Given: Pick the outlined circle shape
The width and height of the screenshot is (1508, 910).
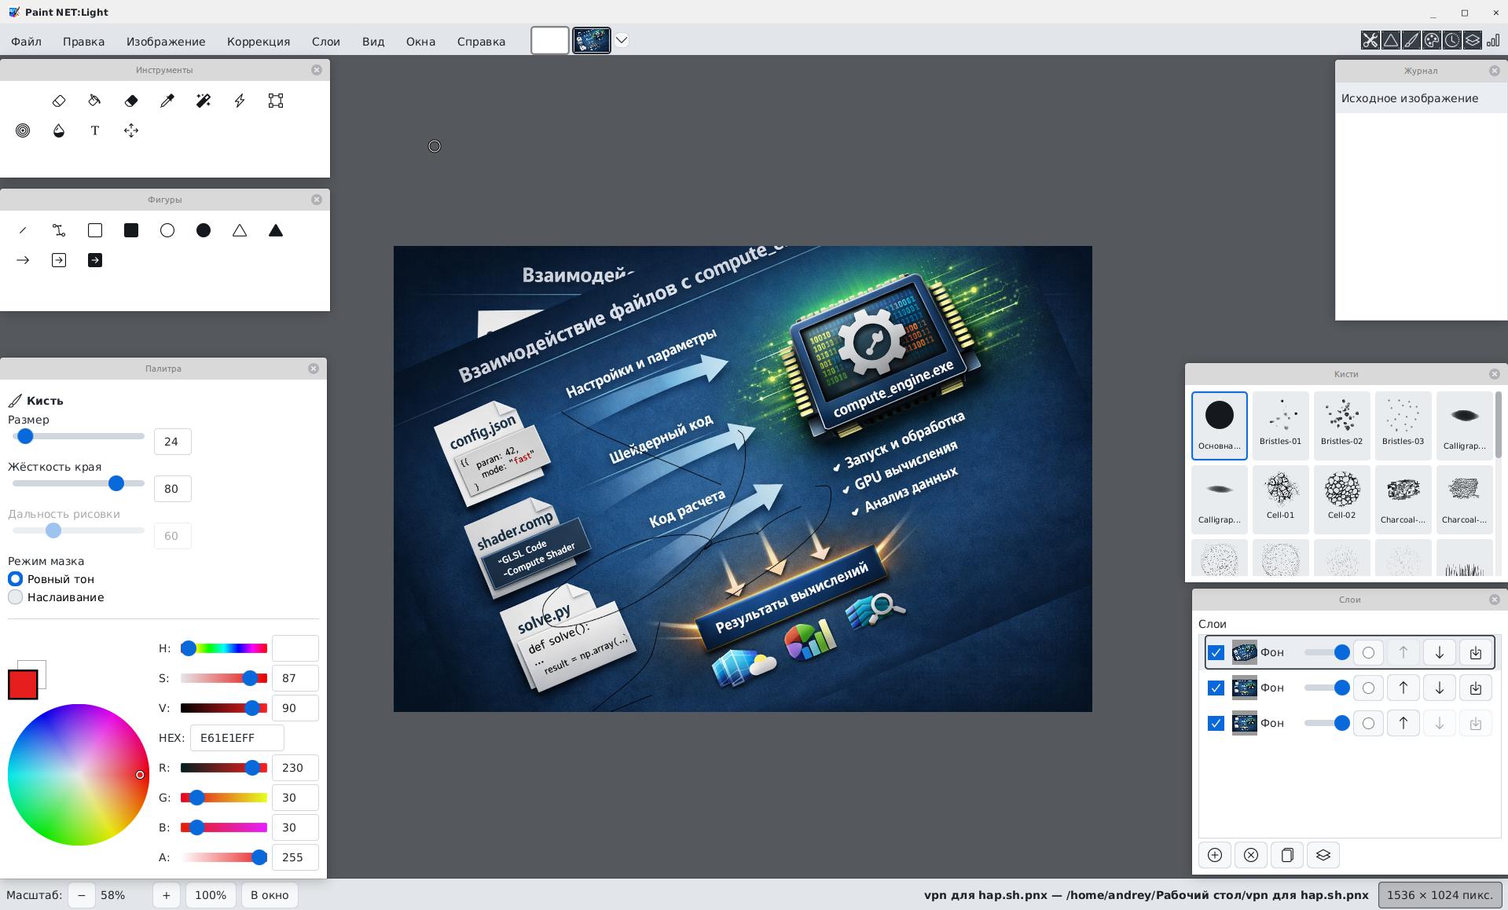Looking at the screenshot, I should [167, 230].
